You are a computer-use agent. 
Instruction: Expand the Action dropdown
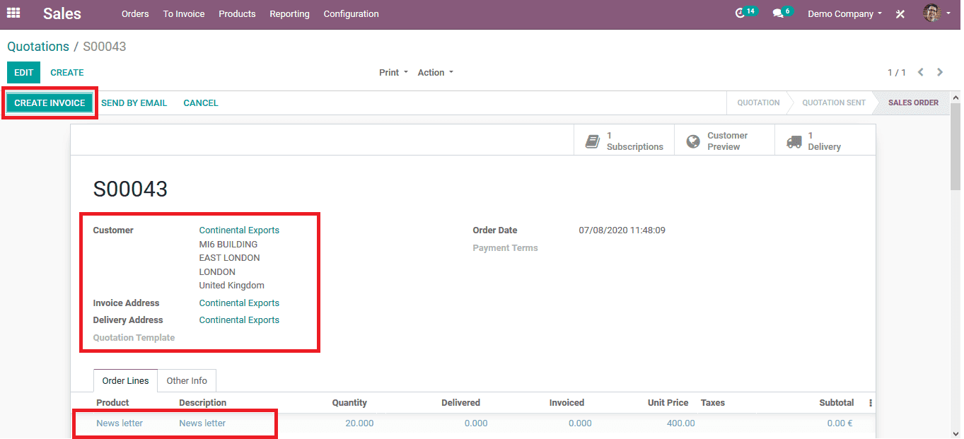coord(435,72)
